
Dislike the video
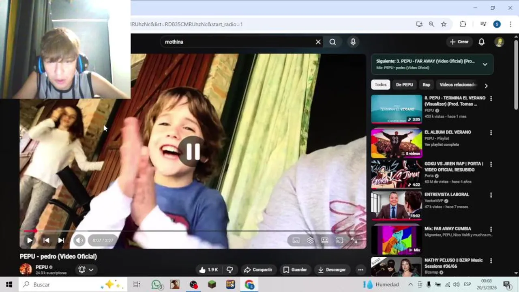(x=229, y=270)
